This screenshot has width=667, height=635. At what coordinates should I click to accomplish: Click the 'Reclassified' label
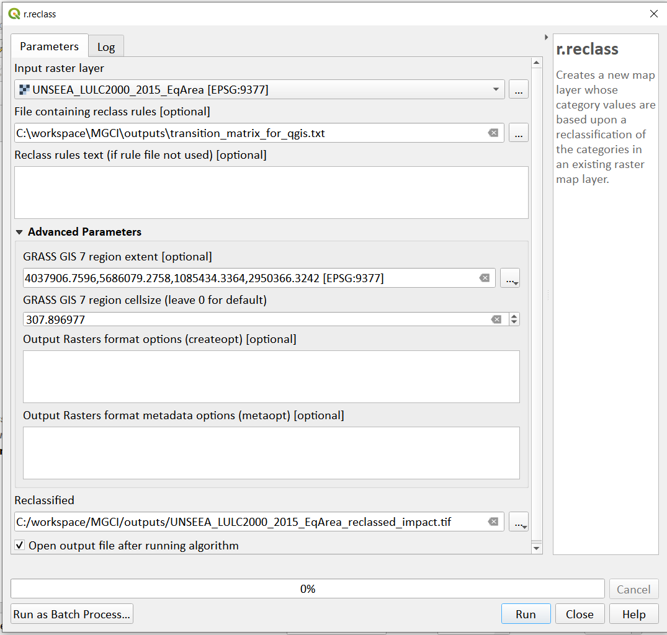coord(44,500)
